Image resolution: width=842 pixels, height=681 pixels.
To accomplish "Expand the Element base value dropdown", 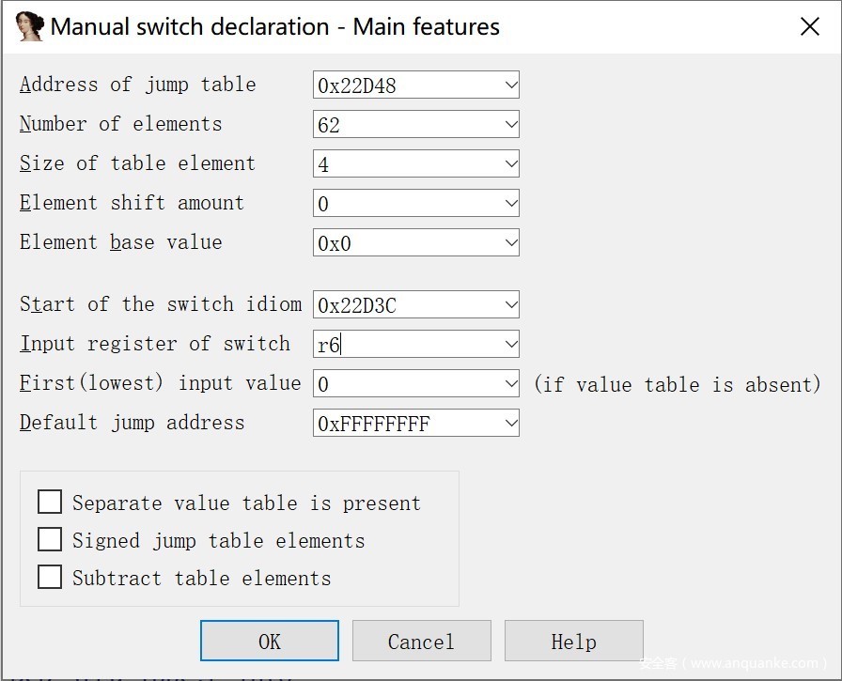I will click(x=510, y=243).
